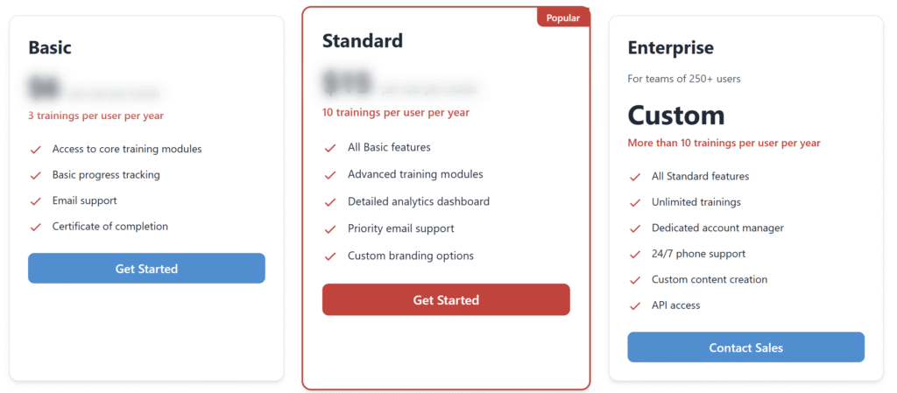897x393 pixels.
Task: Click the Custom pricing text
Action: [675, 116]
